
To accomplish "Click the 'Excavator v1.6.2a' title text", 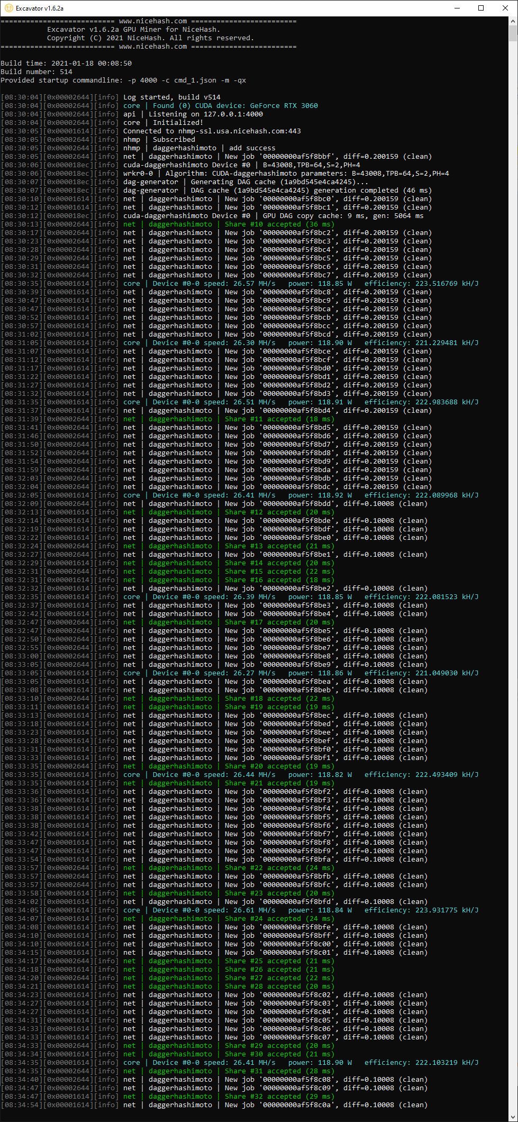I will (x=40, y=8).
